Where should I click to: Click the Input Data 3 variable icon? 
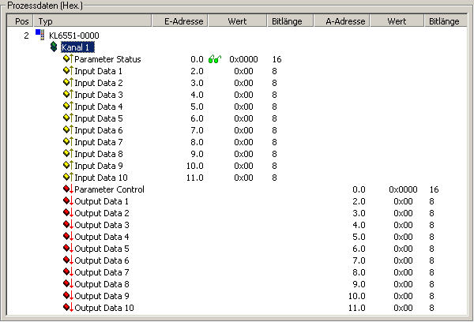tap(68, 94)
